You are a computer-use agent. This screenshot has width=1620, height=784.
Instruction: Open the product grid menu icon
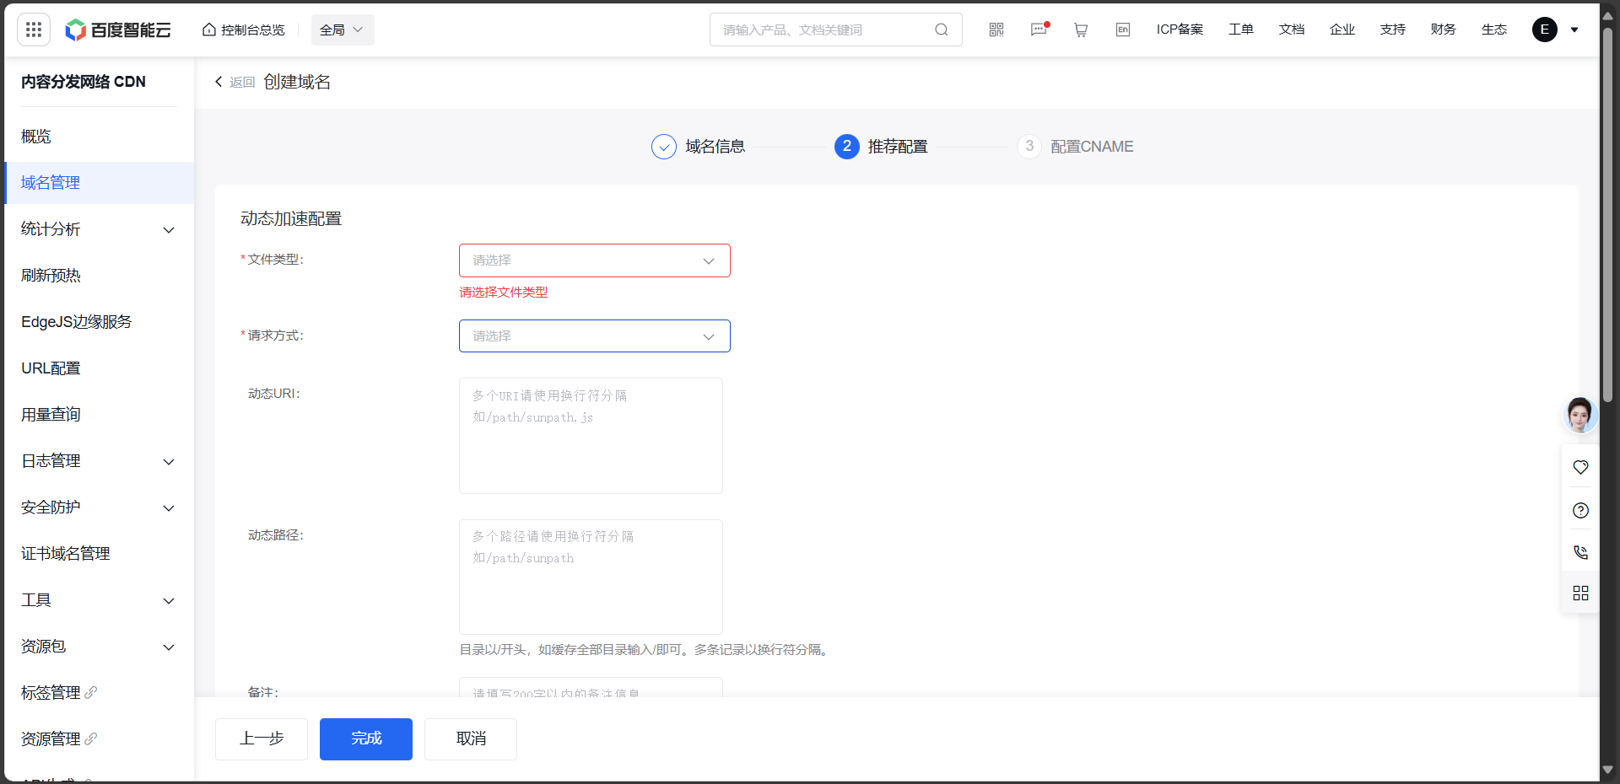34,30
